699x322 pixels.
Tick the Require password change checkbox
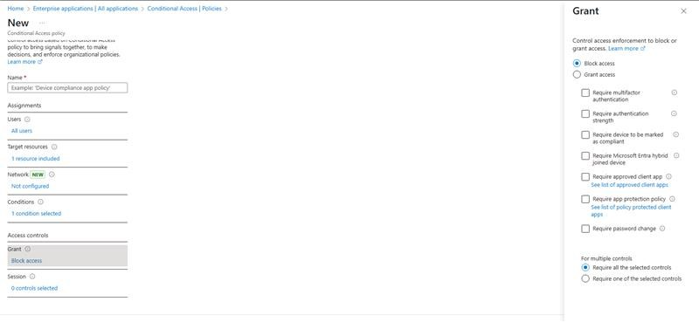click(x=585, y=229)
